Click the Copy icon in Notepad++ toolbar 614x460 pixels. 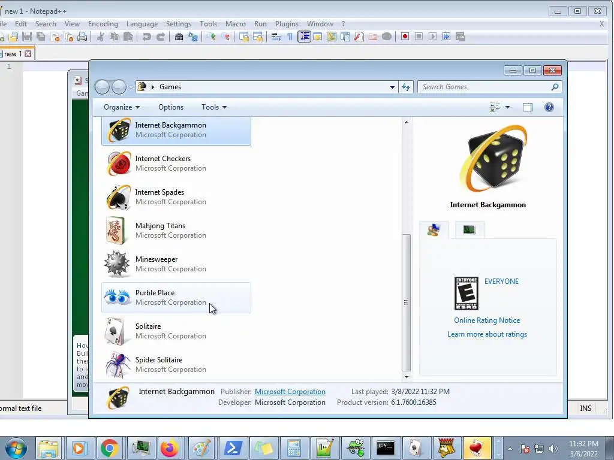tap(115, 37)
